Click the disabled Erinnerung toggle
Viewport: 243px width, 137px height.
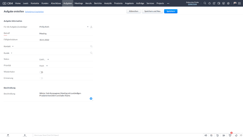point(41,78)
